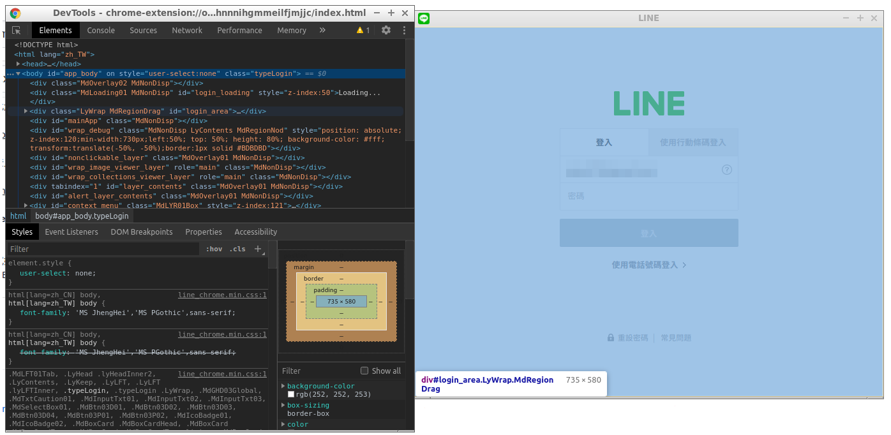Click the lock icon beside 重設密碼

(611, 338)
